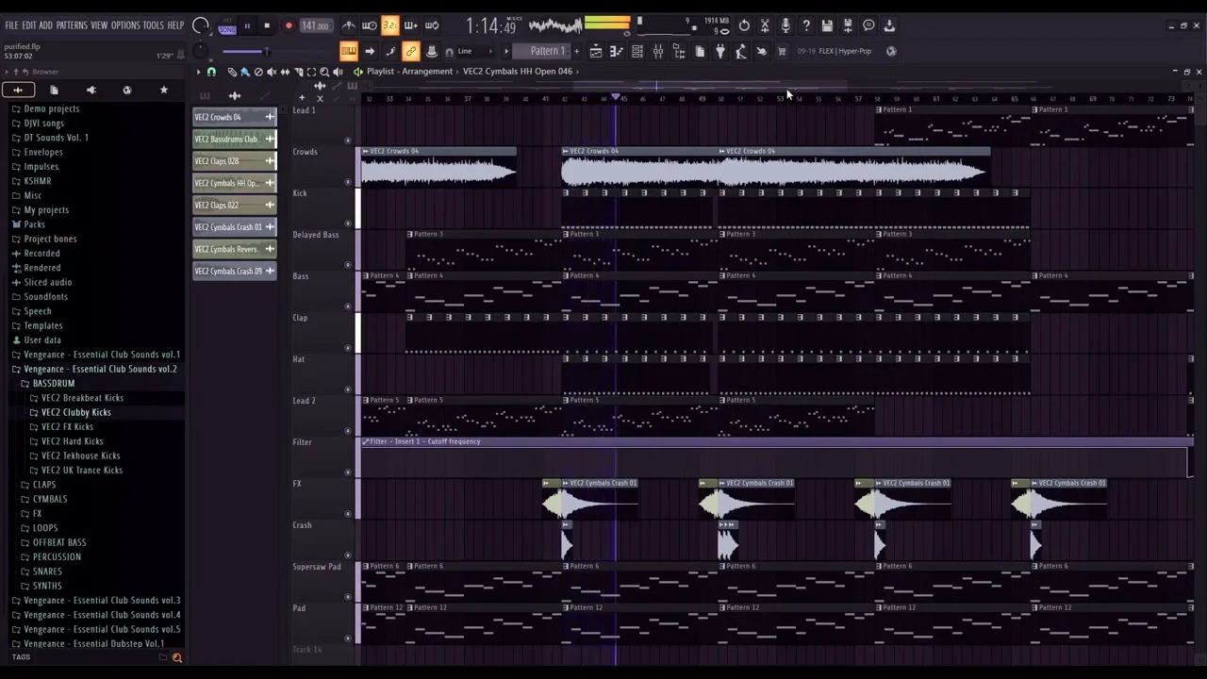Click the Stop playback button
The image size is (1207, 679).
click(267, 25)
